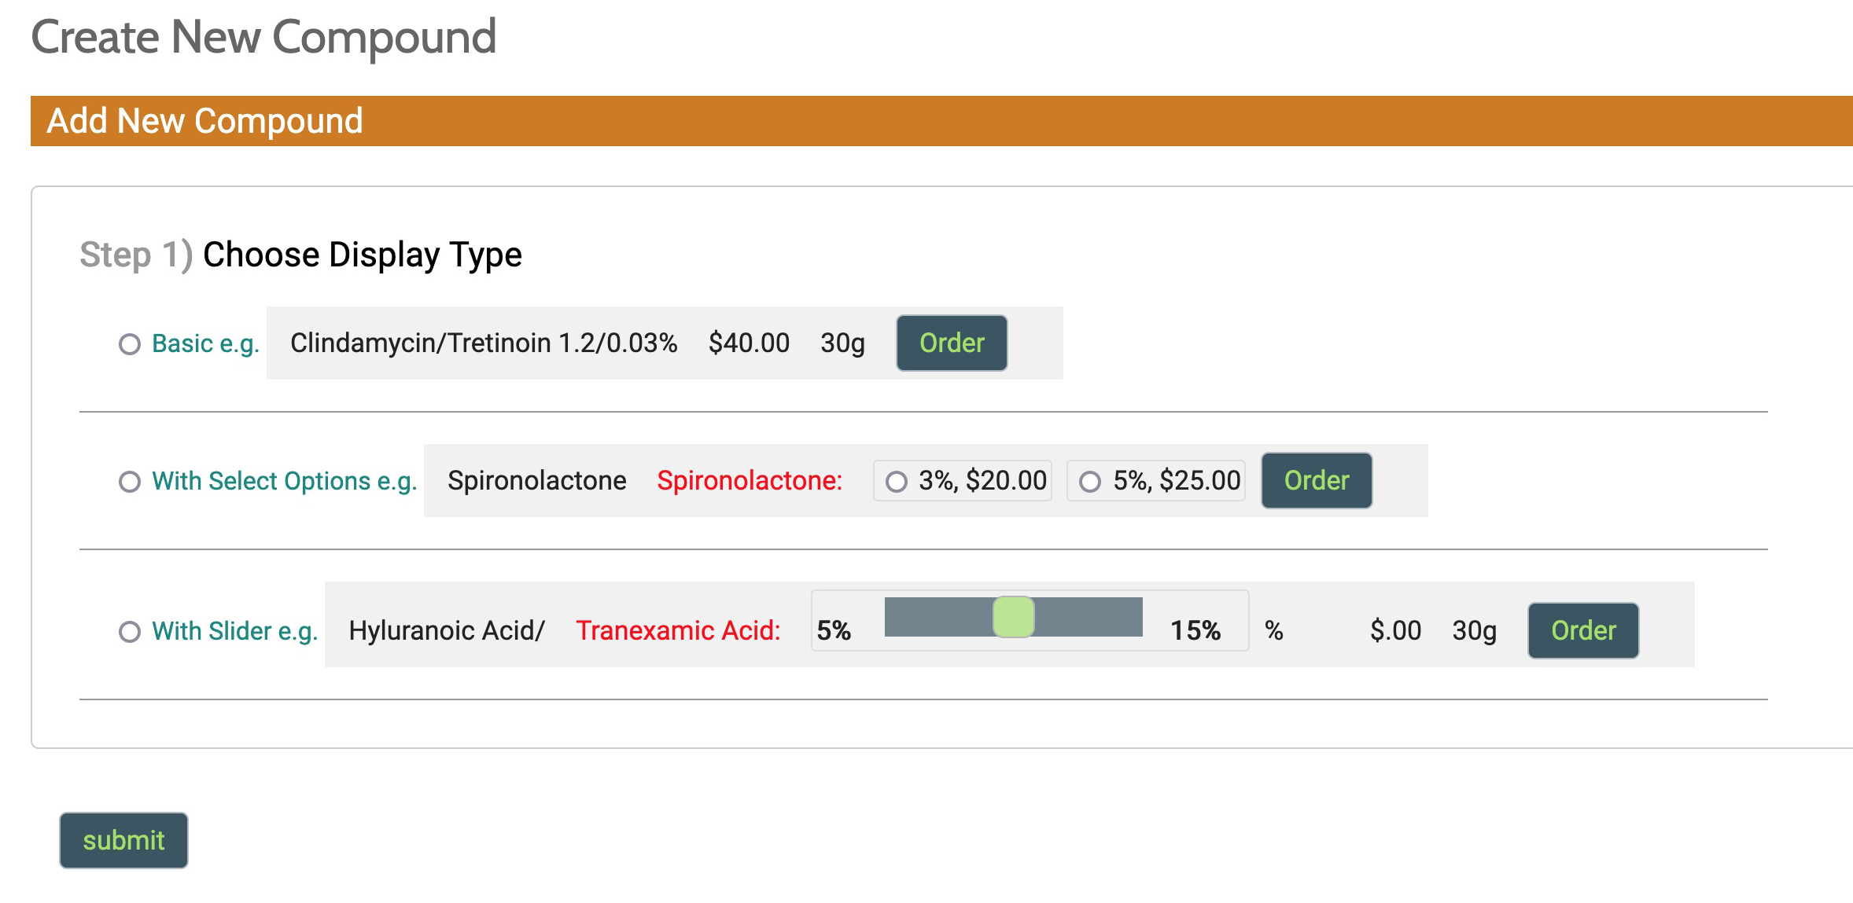The height and width of the screenshot is (903, 1853).
Task: Click the green submit button
Action: (123, 840)
